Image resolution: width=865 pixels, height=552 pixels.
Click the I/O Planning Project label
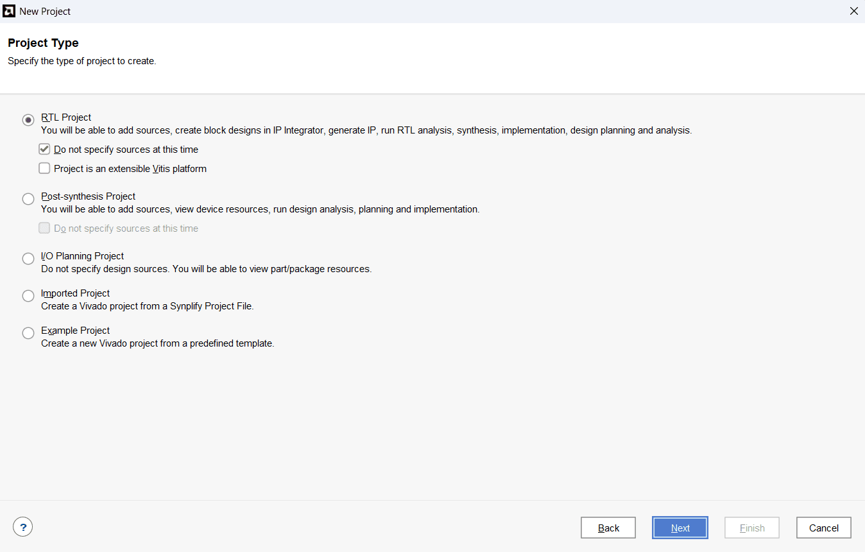(82, 256)
